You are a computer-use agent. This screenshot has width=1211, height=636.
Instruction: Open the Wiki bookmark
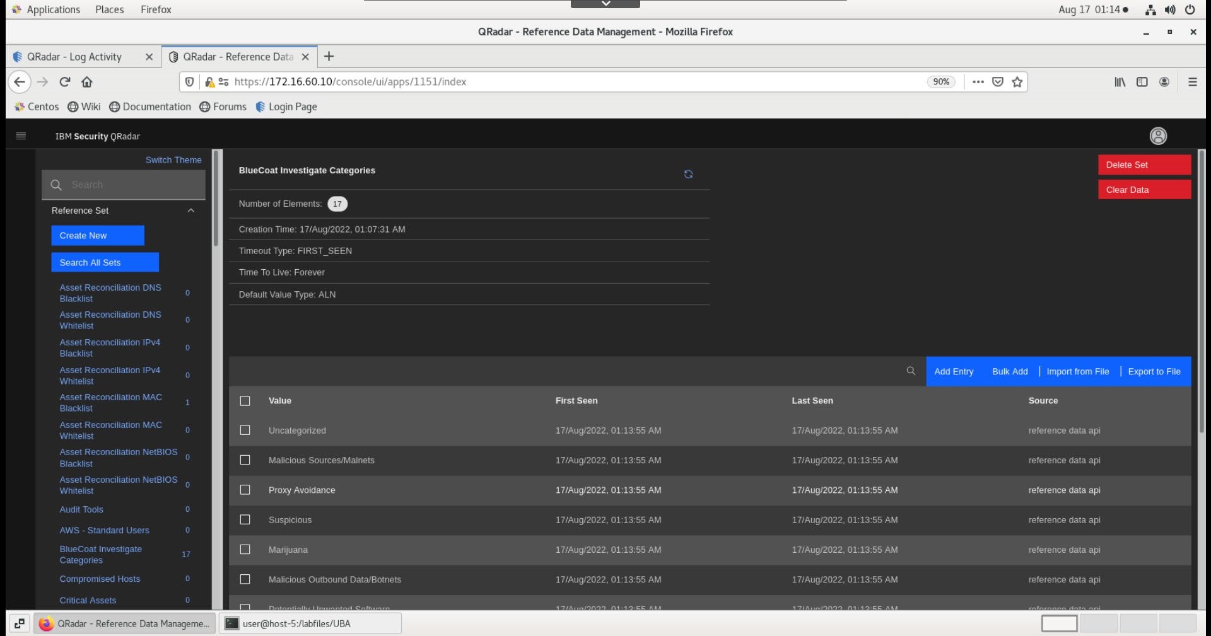(x=84, y=107)
